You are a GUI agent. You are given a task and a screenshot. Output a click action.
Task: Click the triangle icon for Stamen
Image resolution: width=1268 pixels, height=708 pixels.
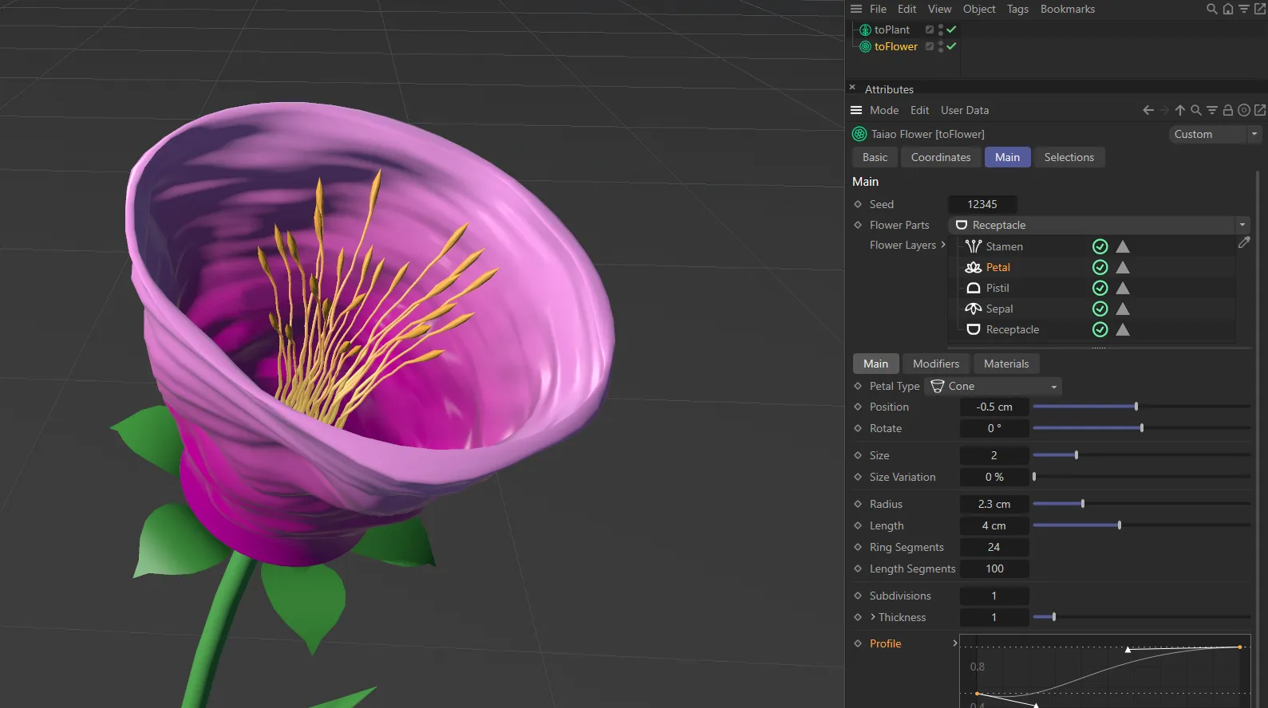tap(1123, 246)
